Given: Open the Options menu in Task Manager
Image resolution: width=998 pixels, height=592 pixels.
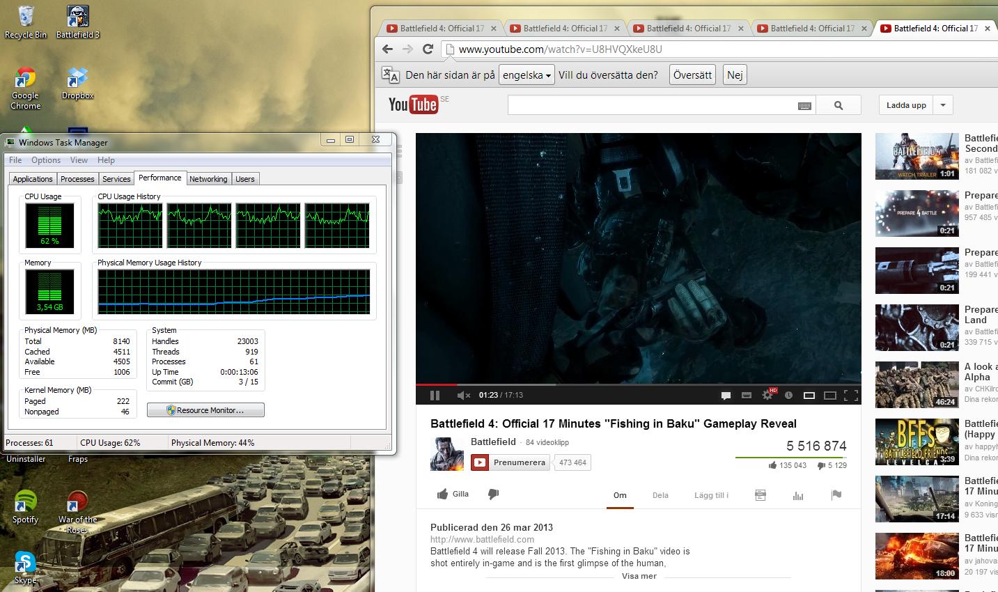Looking at the screenshot, I should tap(46, 160).
